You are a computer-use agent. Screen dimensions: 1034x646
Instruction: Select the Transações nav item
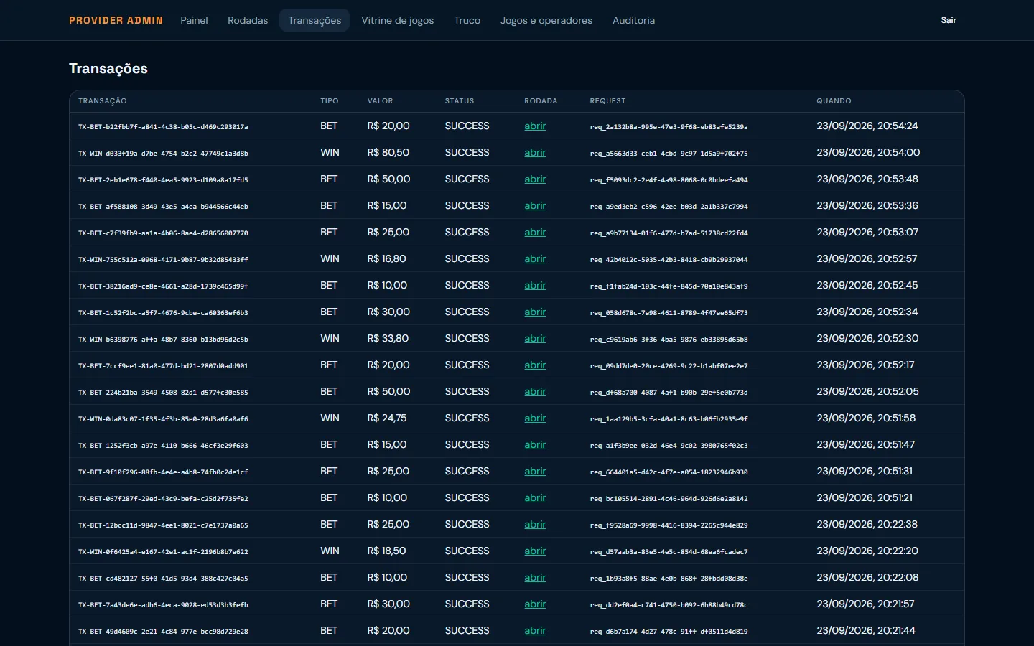coord(315,20)
